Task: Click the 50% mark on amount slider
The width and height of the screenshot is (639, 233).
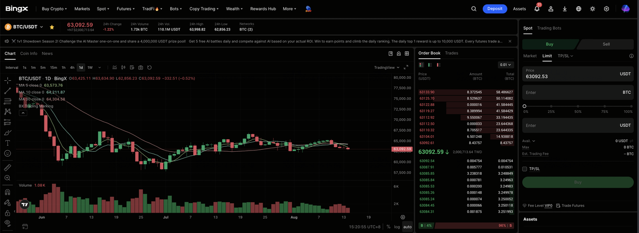Action: 578,106
